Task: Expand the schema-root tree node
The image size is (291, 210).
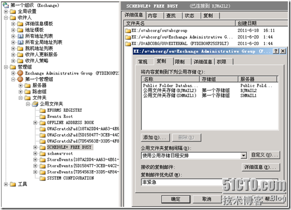Action: (x=35, y=154)
